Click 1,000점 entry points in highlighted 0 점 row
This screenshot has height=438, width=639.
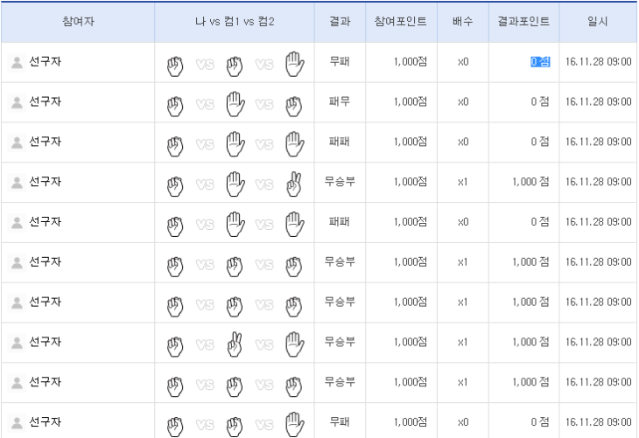click(411, 62)
